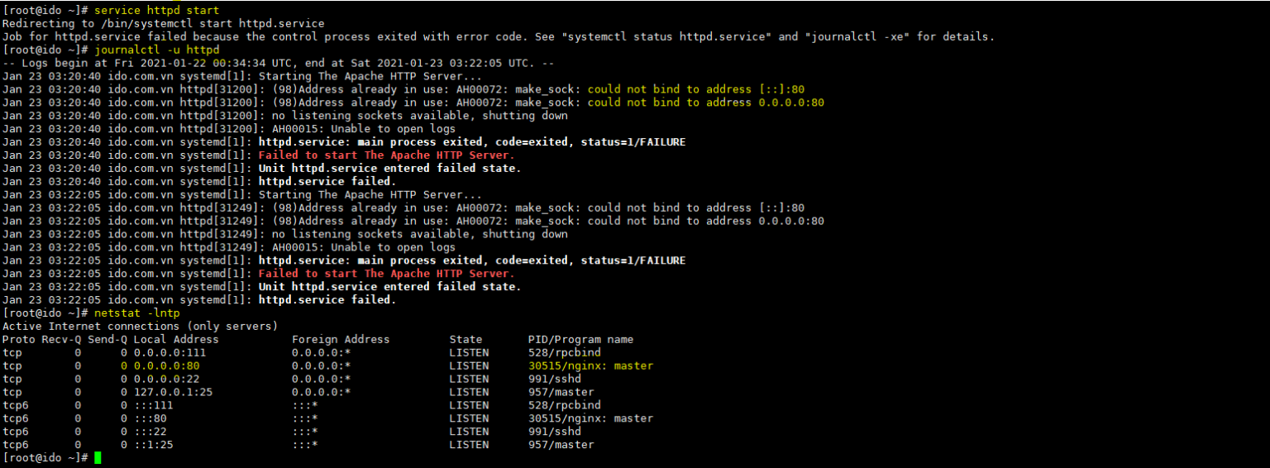Click the "netstat -lntp" command text

click(137, 313)
